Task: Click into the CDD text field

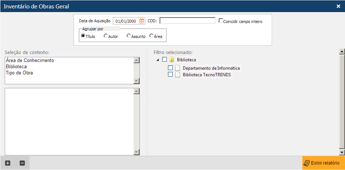Action: click(187, 21)
